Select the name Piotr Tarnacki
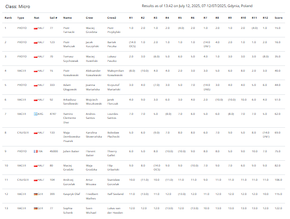Image resolution: width=290 pixels, height=219 pixels. click(x=69, y=30)
